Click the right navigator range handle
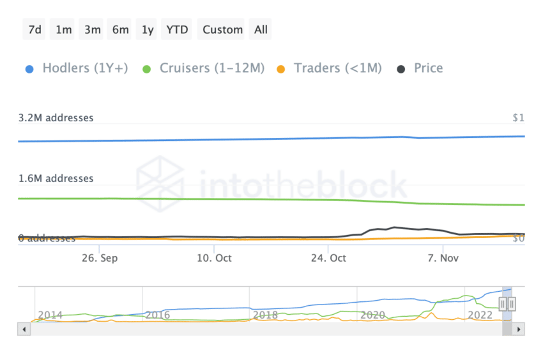This screenshot has width=543, height=362. point(512,304)
